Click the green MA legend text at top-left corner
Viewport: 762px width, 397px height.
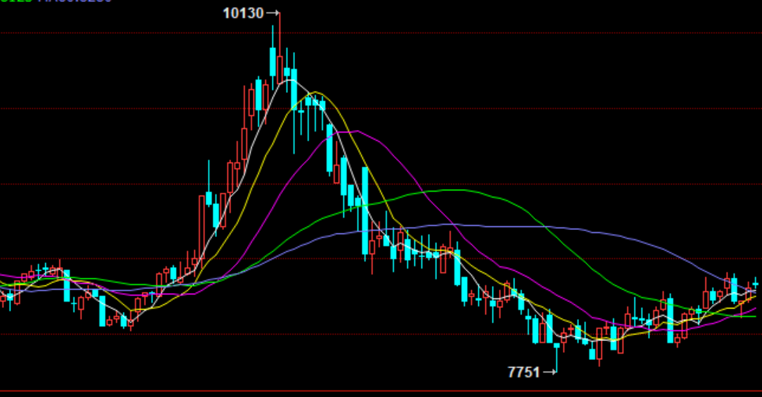(x=16, y=2)
